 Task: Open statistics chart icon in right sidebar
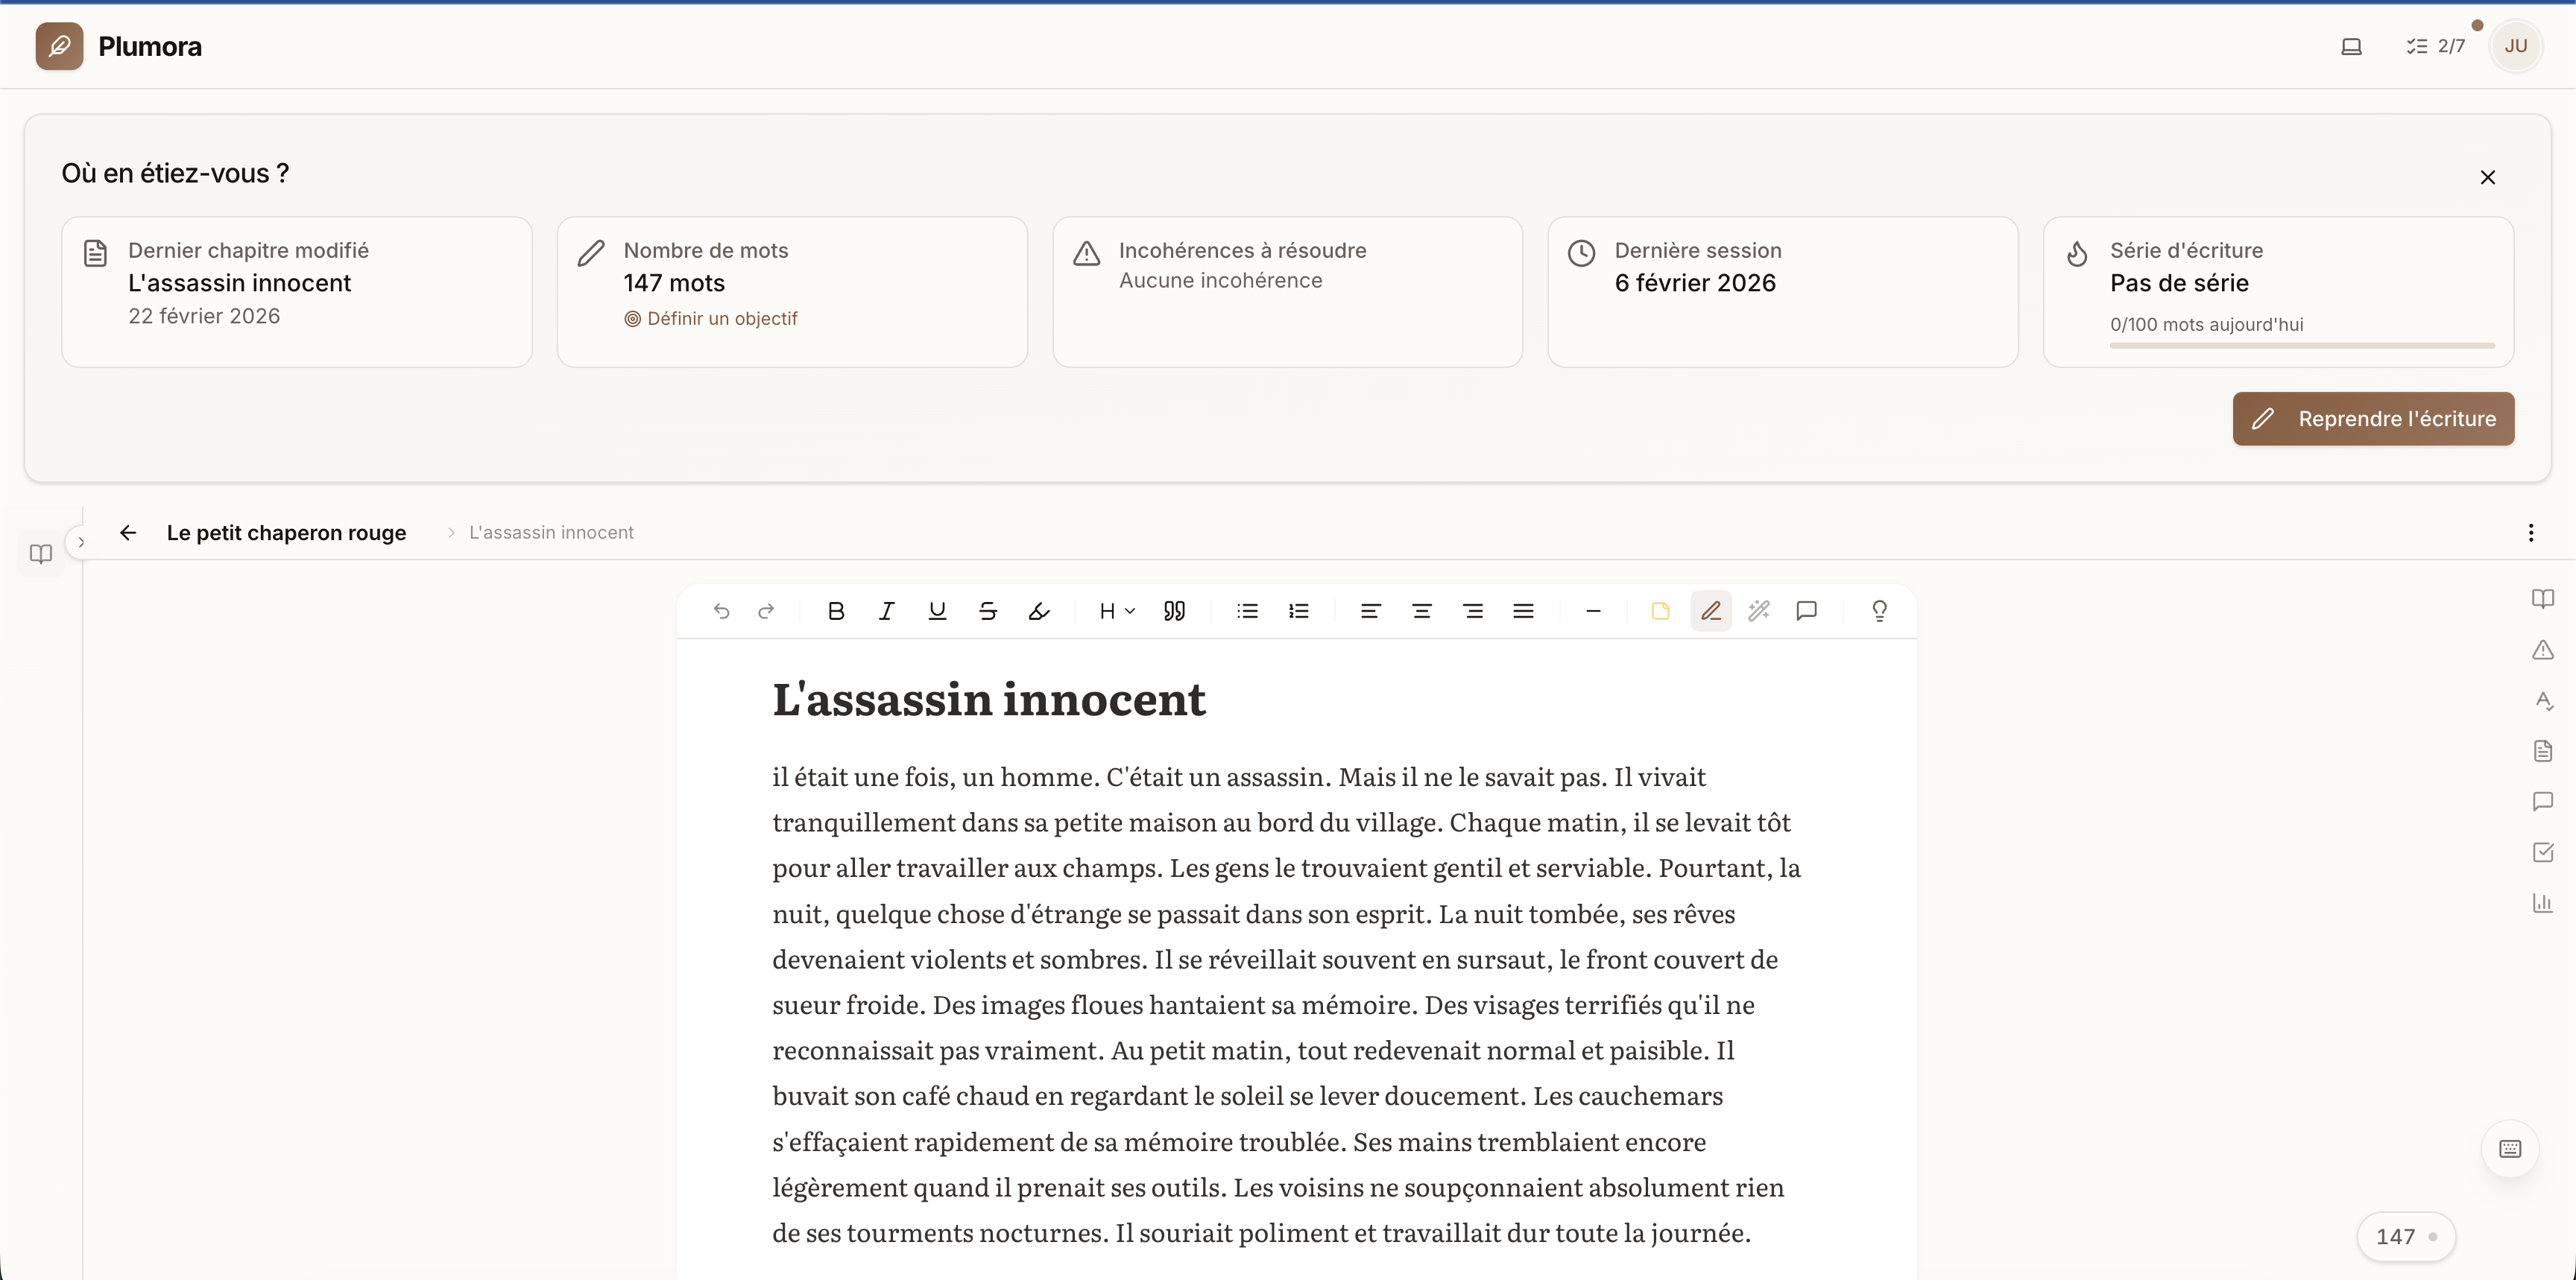[x=2542, y=903]
